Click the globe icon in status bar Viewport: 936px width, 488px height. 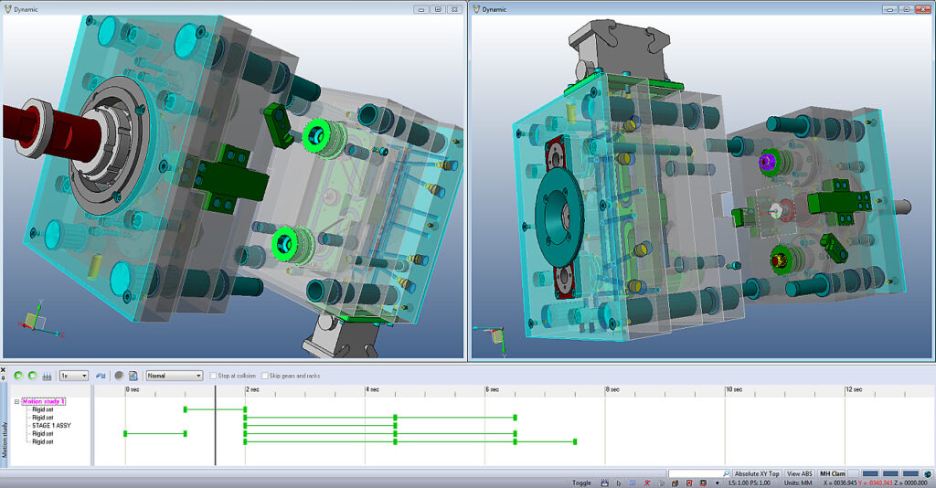(x=928, y=473)
